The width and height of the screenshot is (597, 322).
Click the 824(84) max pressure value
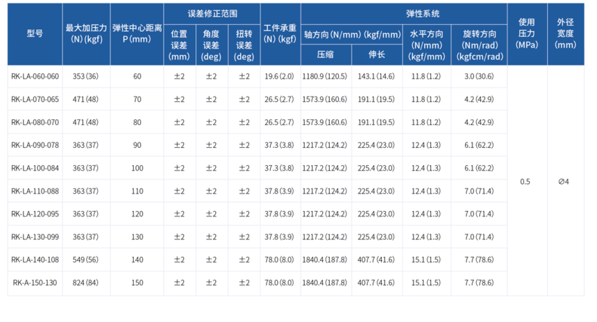click(x=85, y=283)
